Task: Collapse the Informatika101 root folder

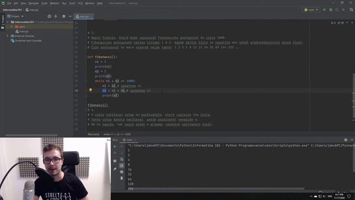Action: [x=8, y=22]
